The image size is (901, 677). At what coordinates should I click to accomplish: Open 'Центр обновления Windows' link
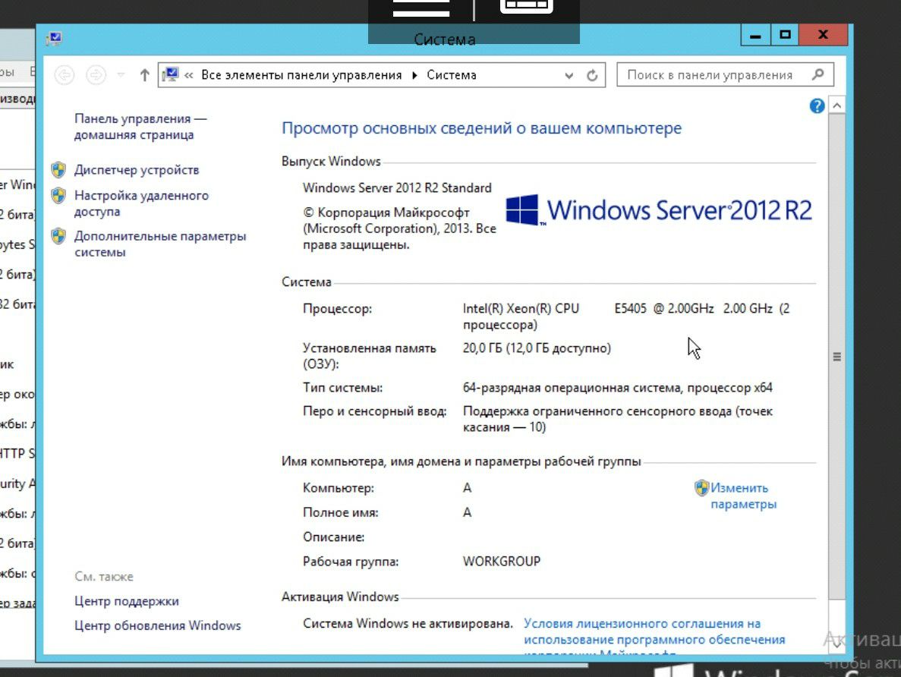click(157, 626)
